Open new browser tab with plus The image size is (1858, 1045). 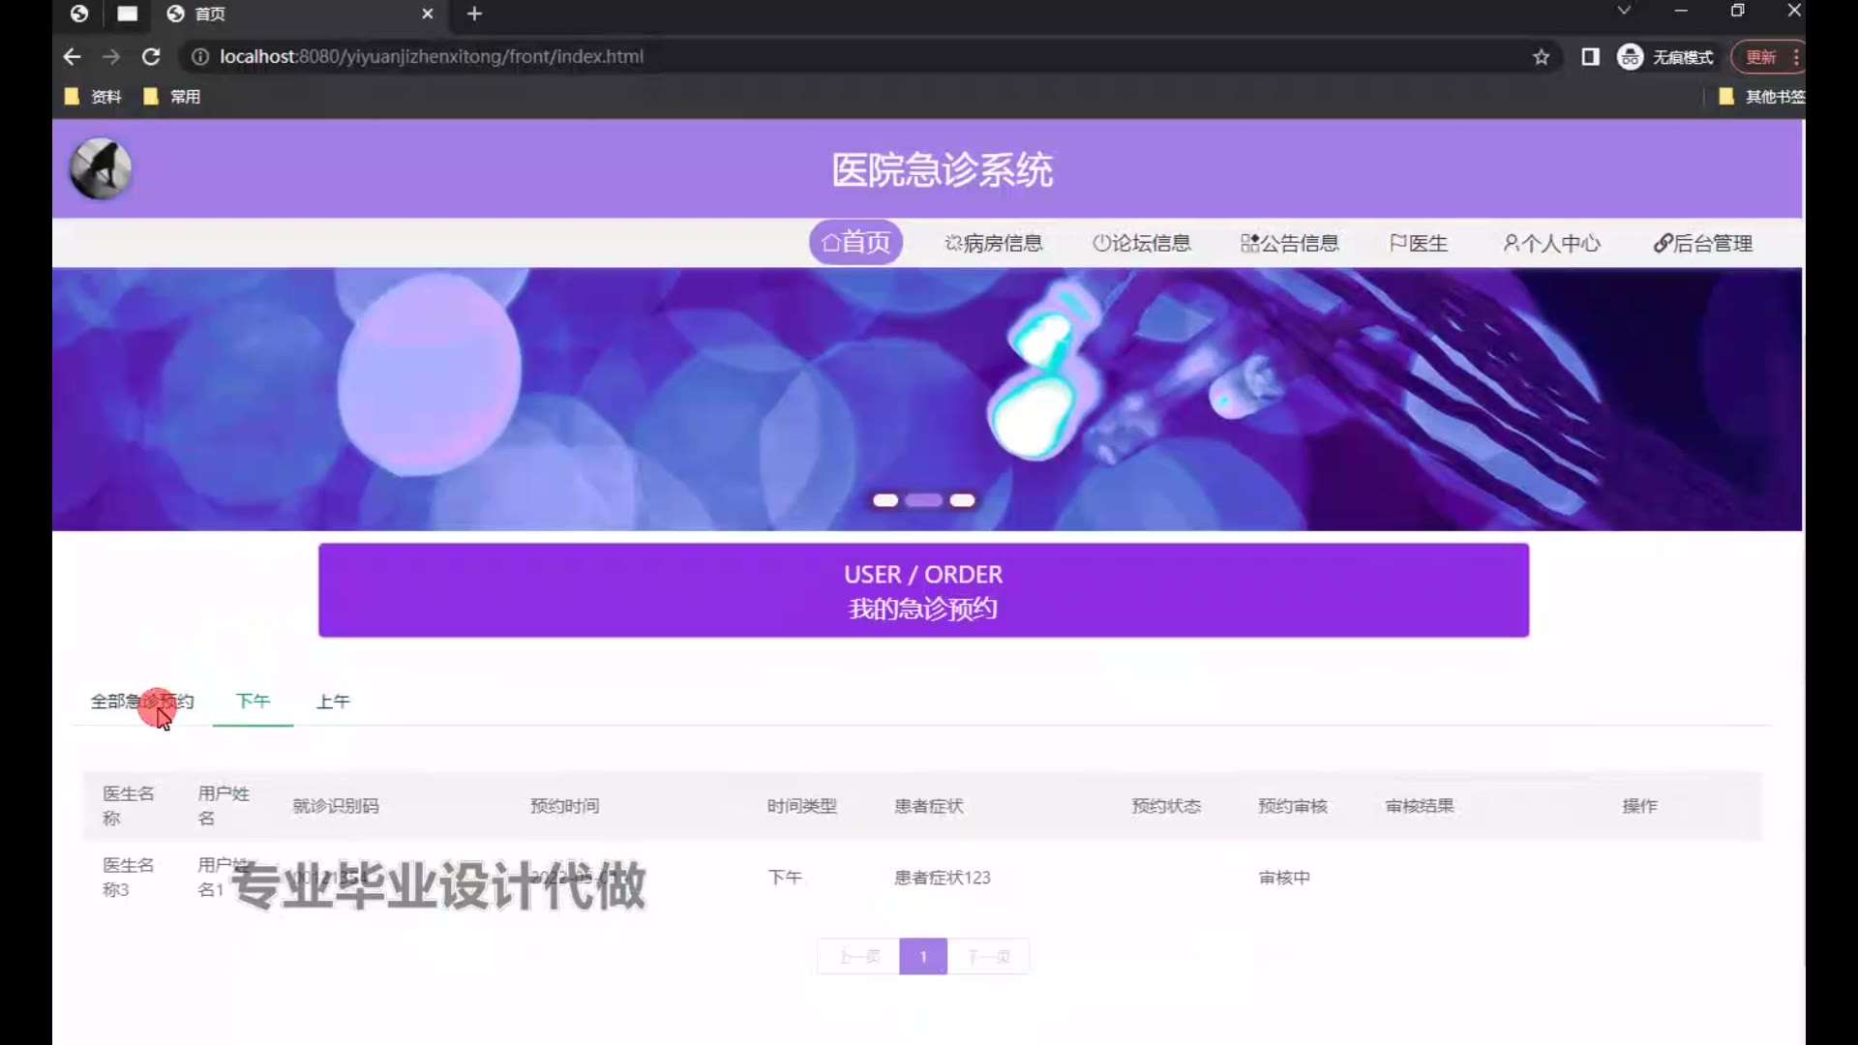474,14
